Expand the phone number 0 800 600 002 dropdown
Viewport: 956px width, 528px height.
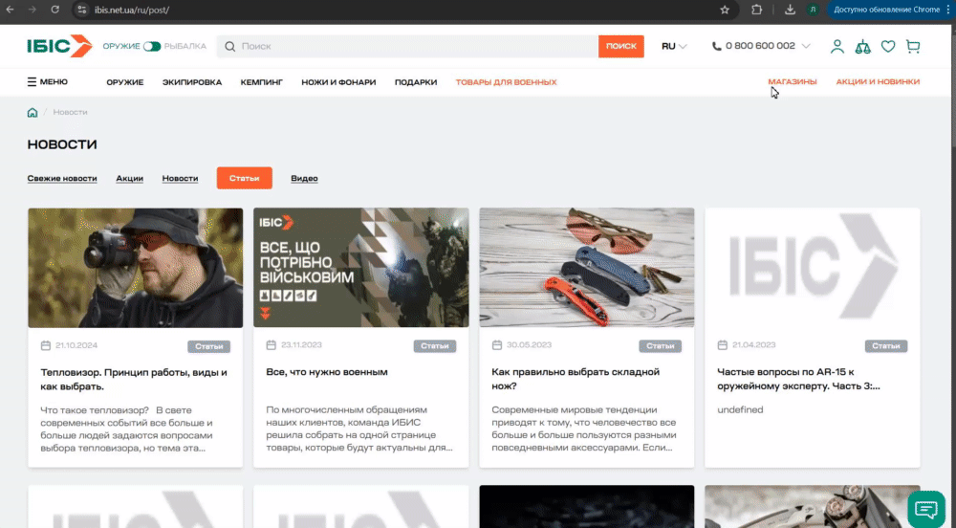[760, 46]
